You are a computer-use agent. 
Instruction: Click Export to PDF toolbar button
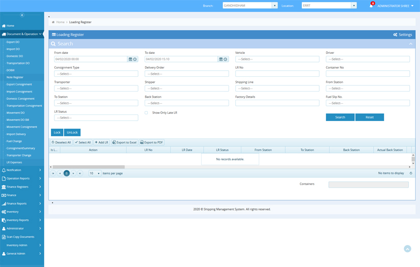(x=151, y=142)
